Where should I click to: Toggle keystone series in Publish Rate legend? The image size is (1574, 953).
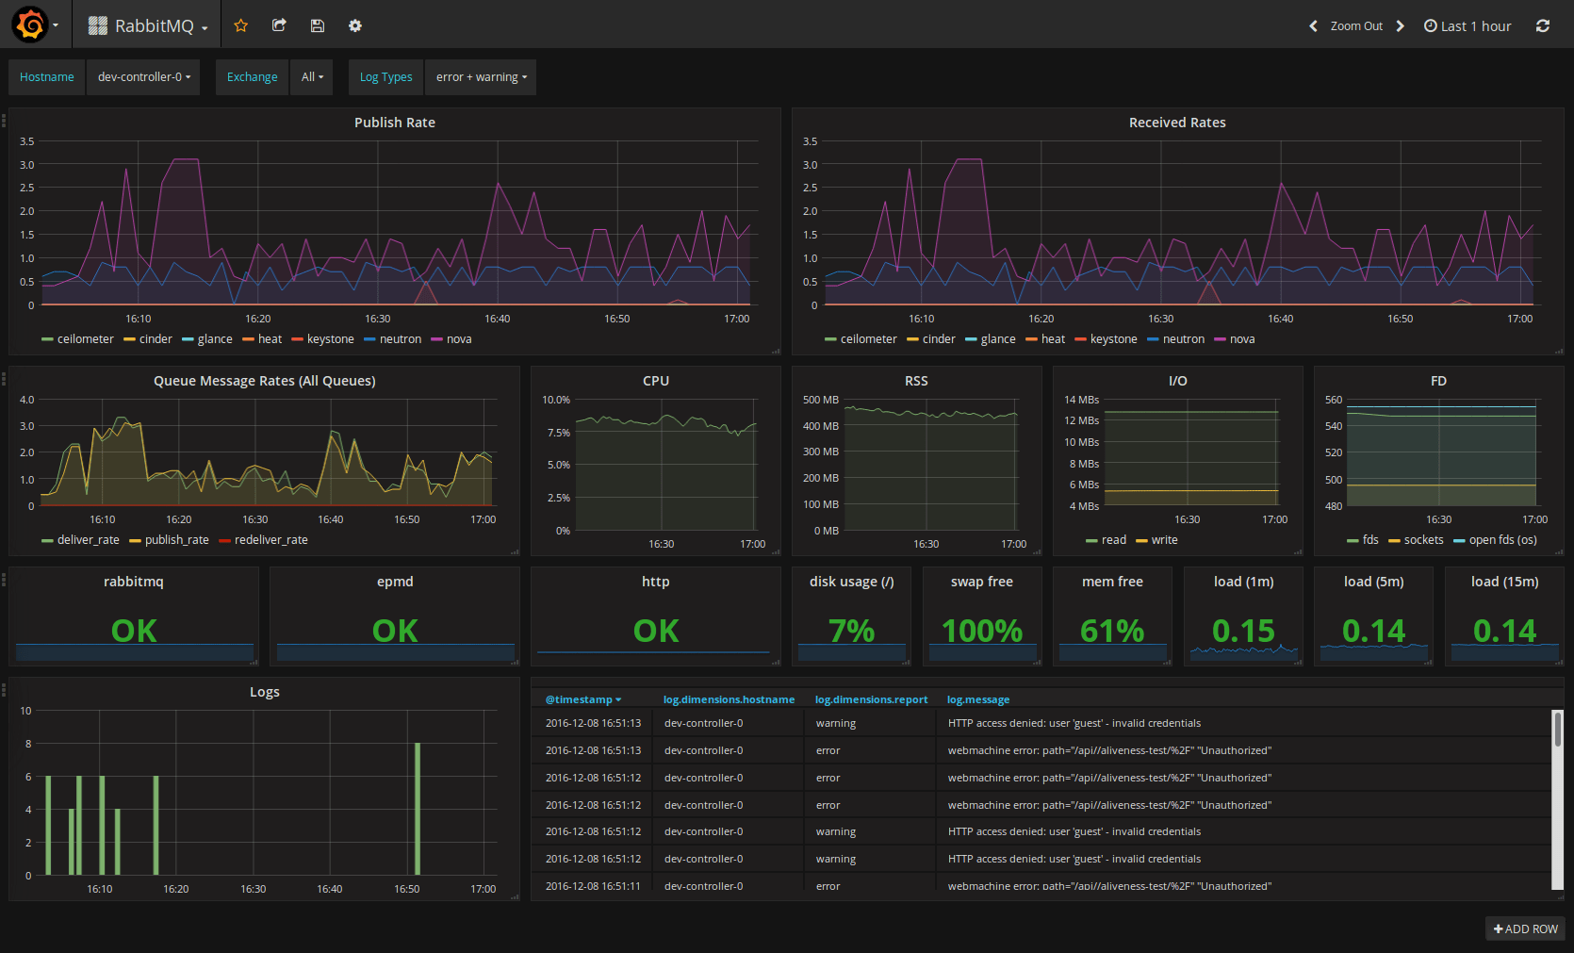click(330, 339)
